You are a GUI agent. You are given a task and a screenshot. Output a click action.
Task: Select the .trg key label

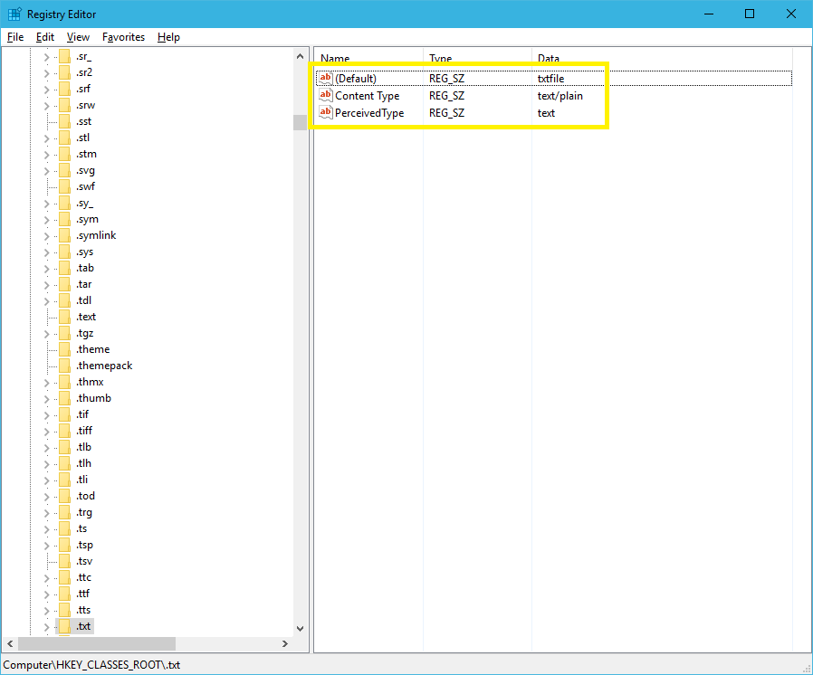84,512
